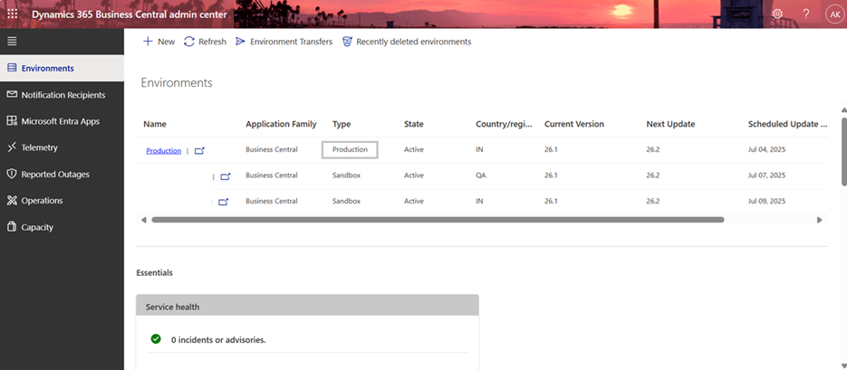Open Capacity page
The image size is (847, 370).
pyautogui.click(x=37, y=227)
